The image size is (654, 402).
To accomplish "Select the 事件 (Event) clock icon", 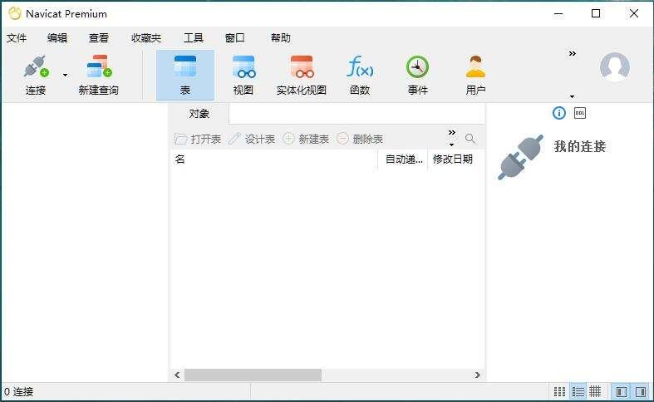I will (417, 68).
